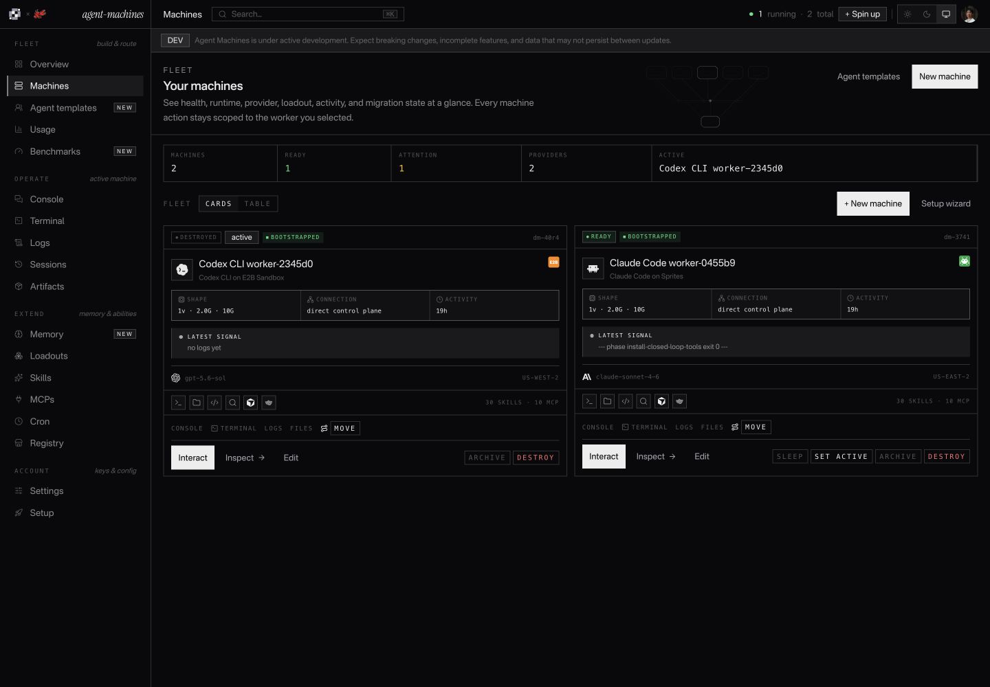Click ARCHIVE on Codex CLI card

487,458
